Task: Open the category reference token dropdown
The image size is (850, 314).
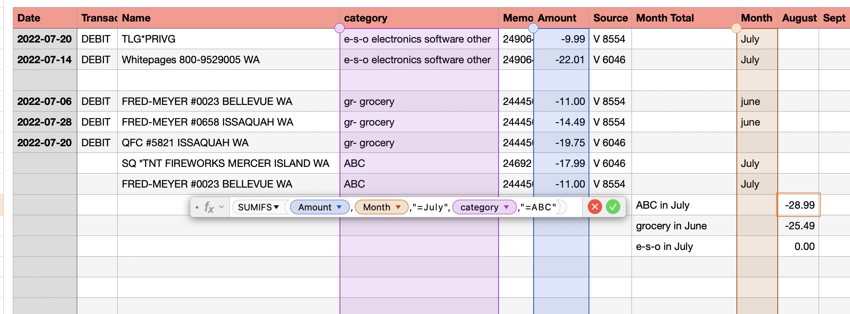Action: pos(506,207)
